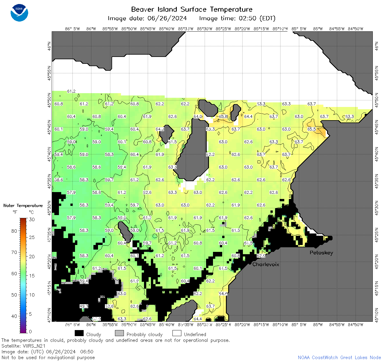Click the Image date (UTC) 06/26/2024 06:50 line
Image resolution: width=384 pixels, height=362 pixels.
(x=47, y=352)
